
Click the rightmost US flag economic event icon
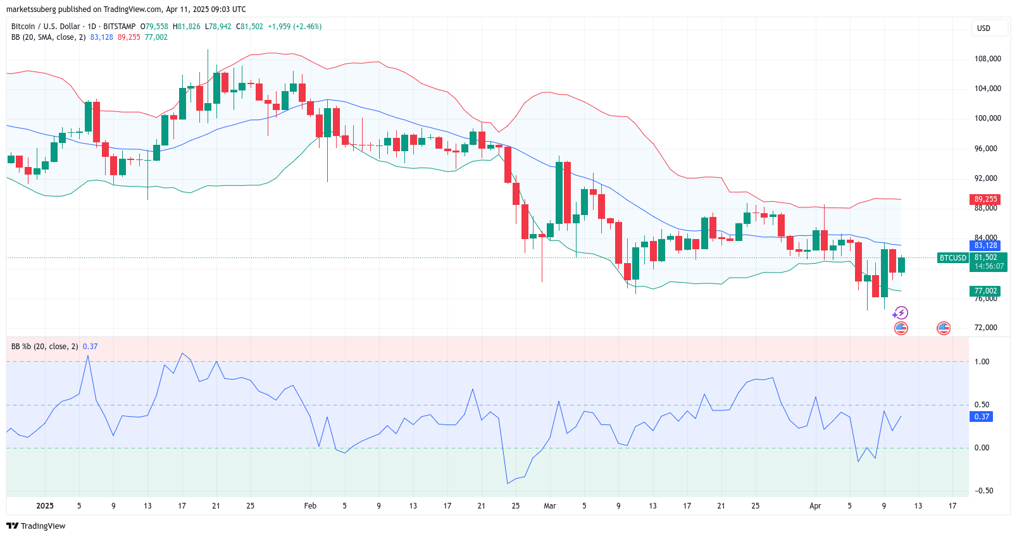point(943,328)
